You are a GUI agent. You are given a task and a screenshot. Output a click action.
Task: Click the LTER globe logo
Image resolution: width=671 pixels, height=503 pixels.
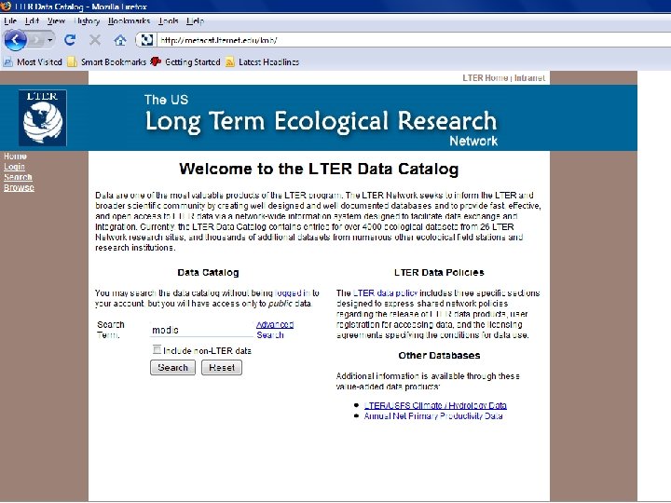point(42,117)
